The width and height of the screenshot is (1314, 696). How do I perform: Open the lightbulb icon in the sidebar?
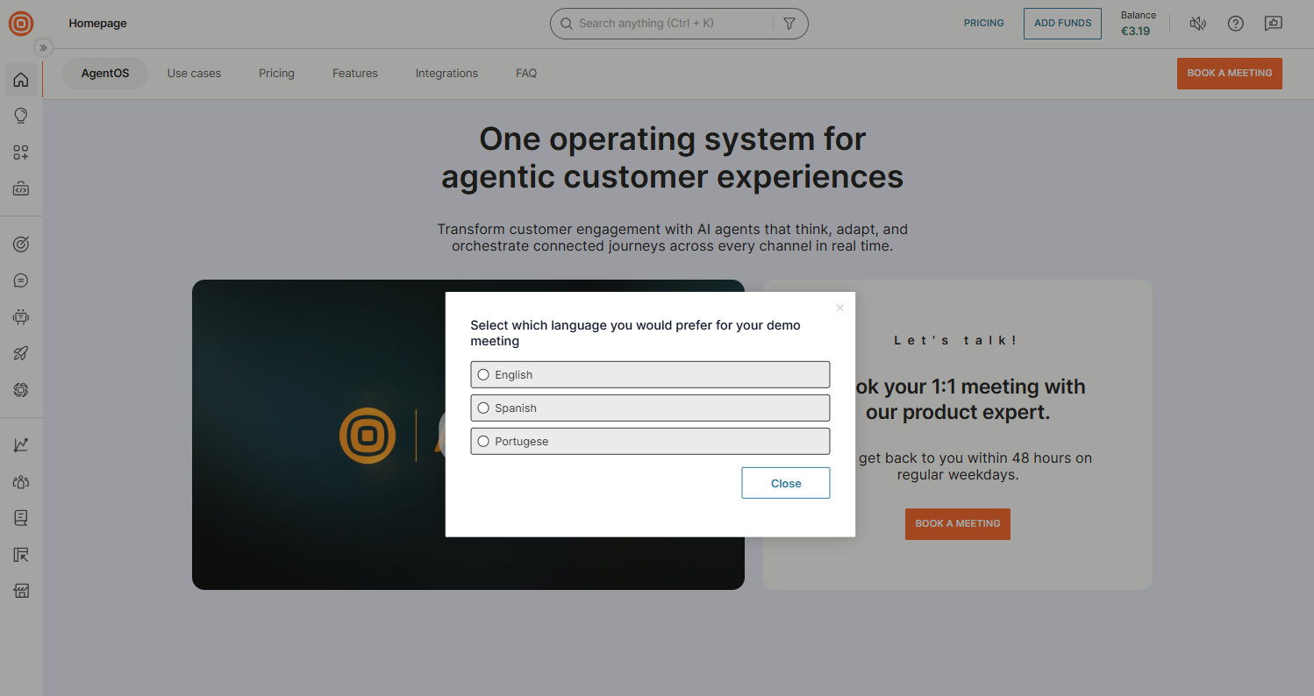pos(21,116)
